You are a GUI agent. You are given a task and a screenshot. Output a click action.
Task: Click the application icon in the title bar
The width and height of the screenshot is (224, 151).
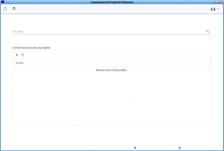[x=3, y=2]
